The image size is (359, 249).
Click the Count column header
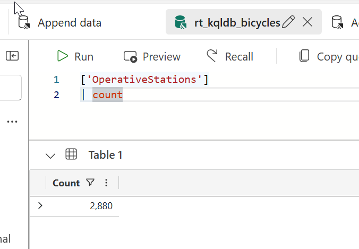(x=66, y=183)
